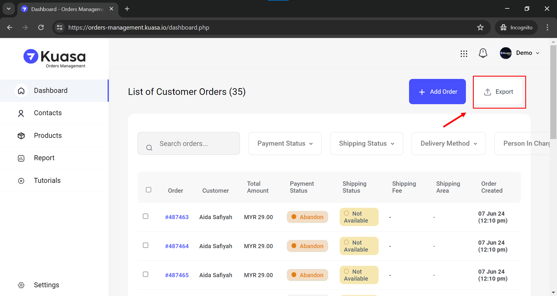The width and height of the screenshot is (557, 296).
Task: Click the notification bell icon
Action: pos(483,53)
